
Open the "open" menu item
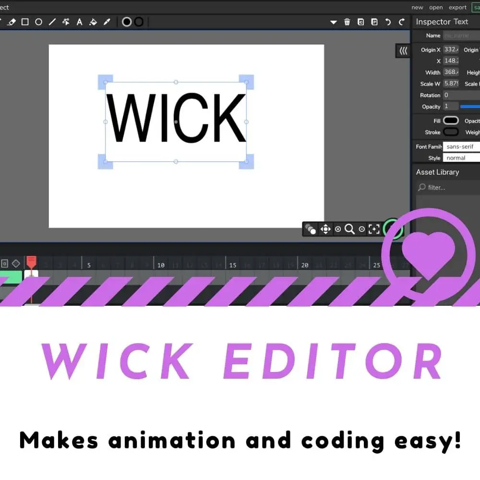click(x=436, y=7)
